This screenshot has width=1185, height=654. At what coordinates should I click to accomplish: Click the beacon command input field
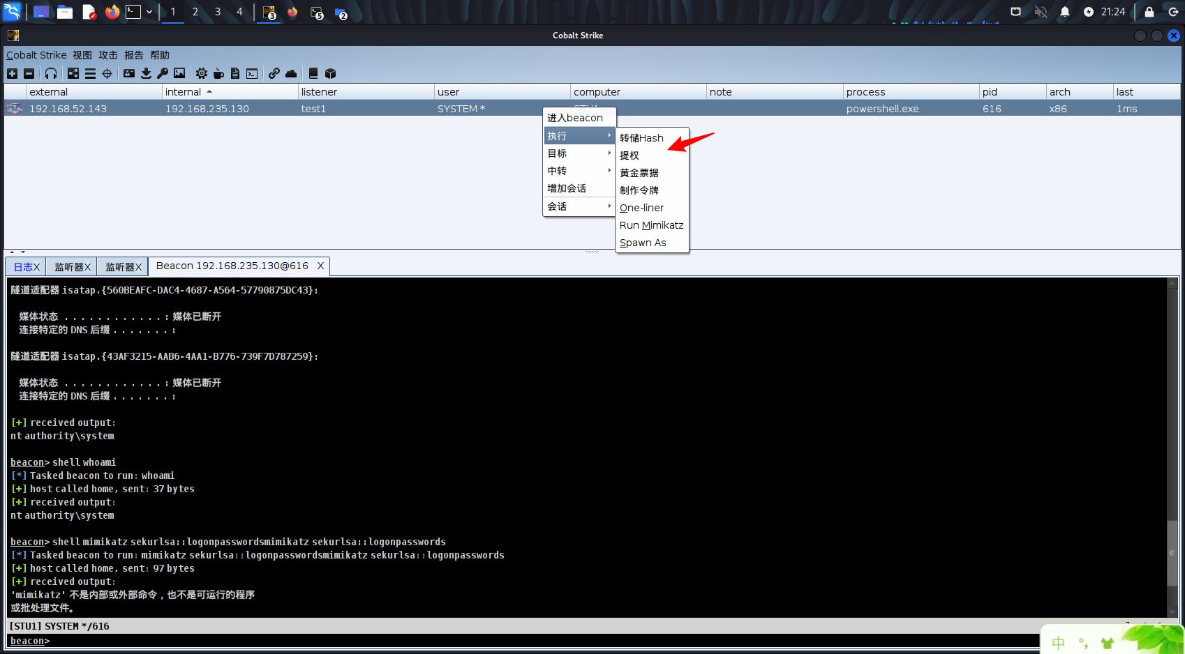[544, 641]
